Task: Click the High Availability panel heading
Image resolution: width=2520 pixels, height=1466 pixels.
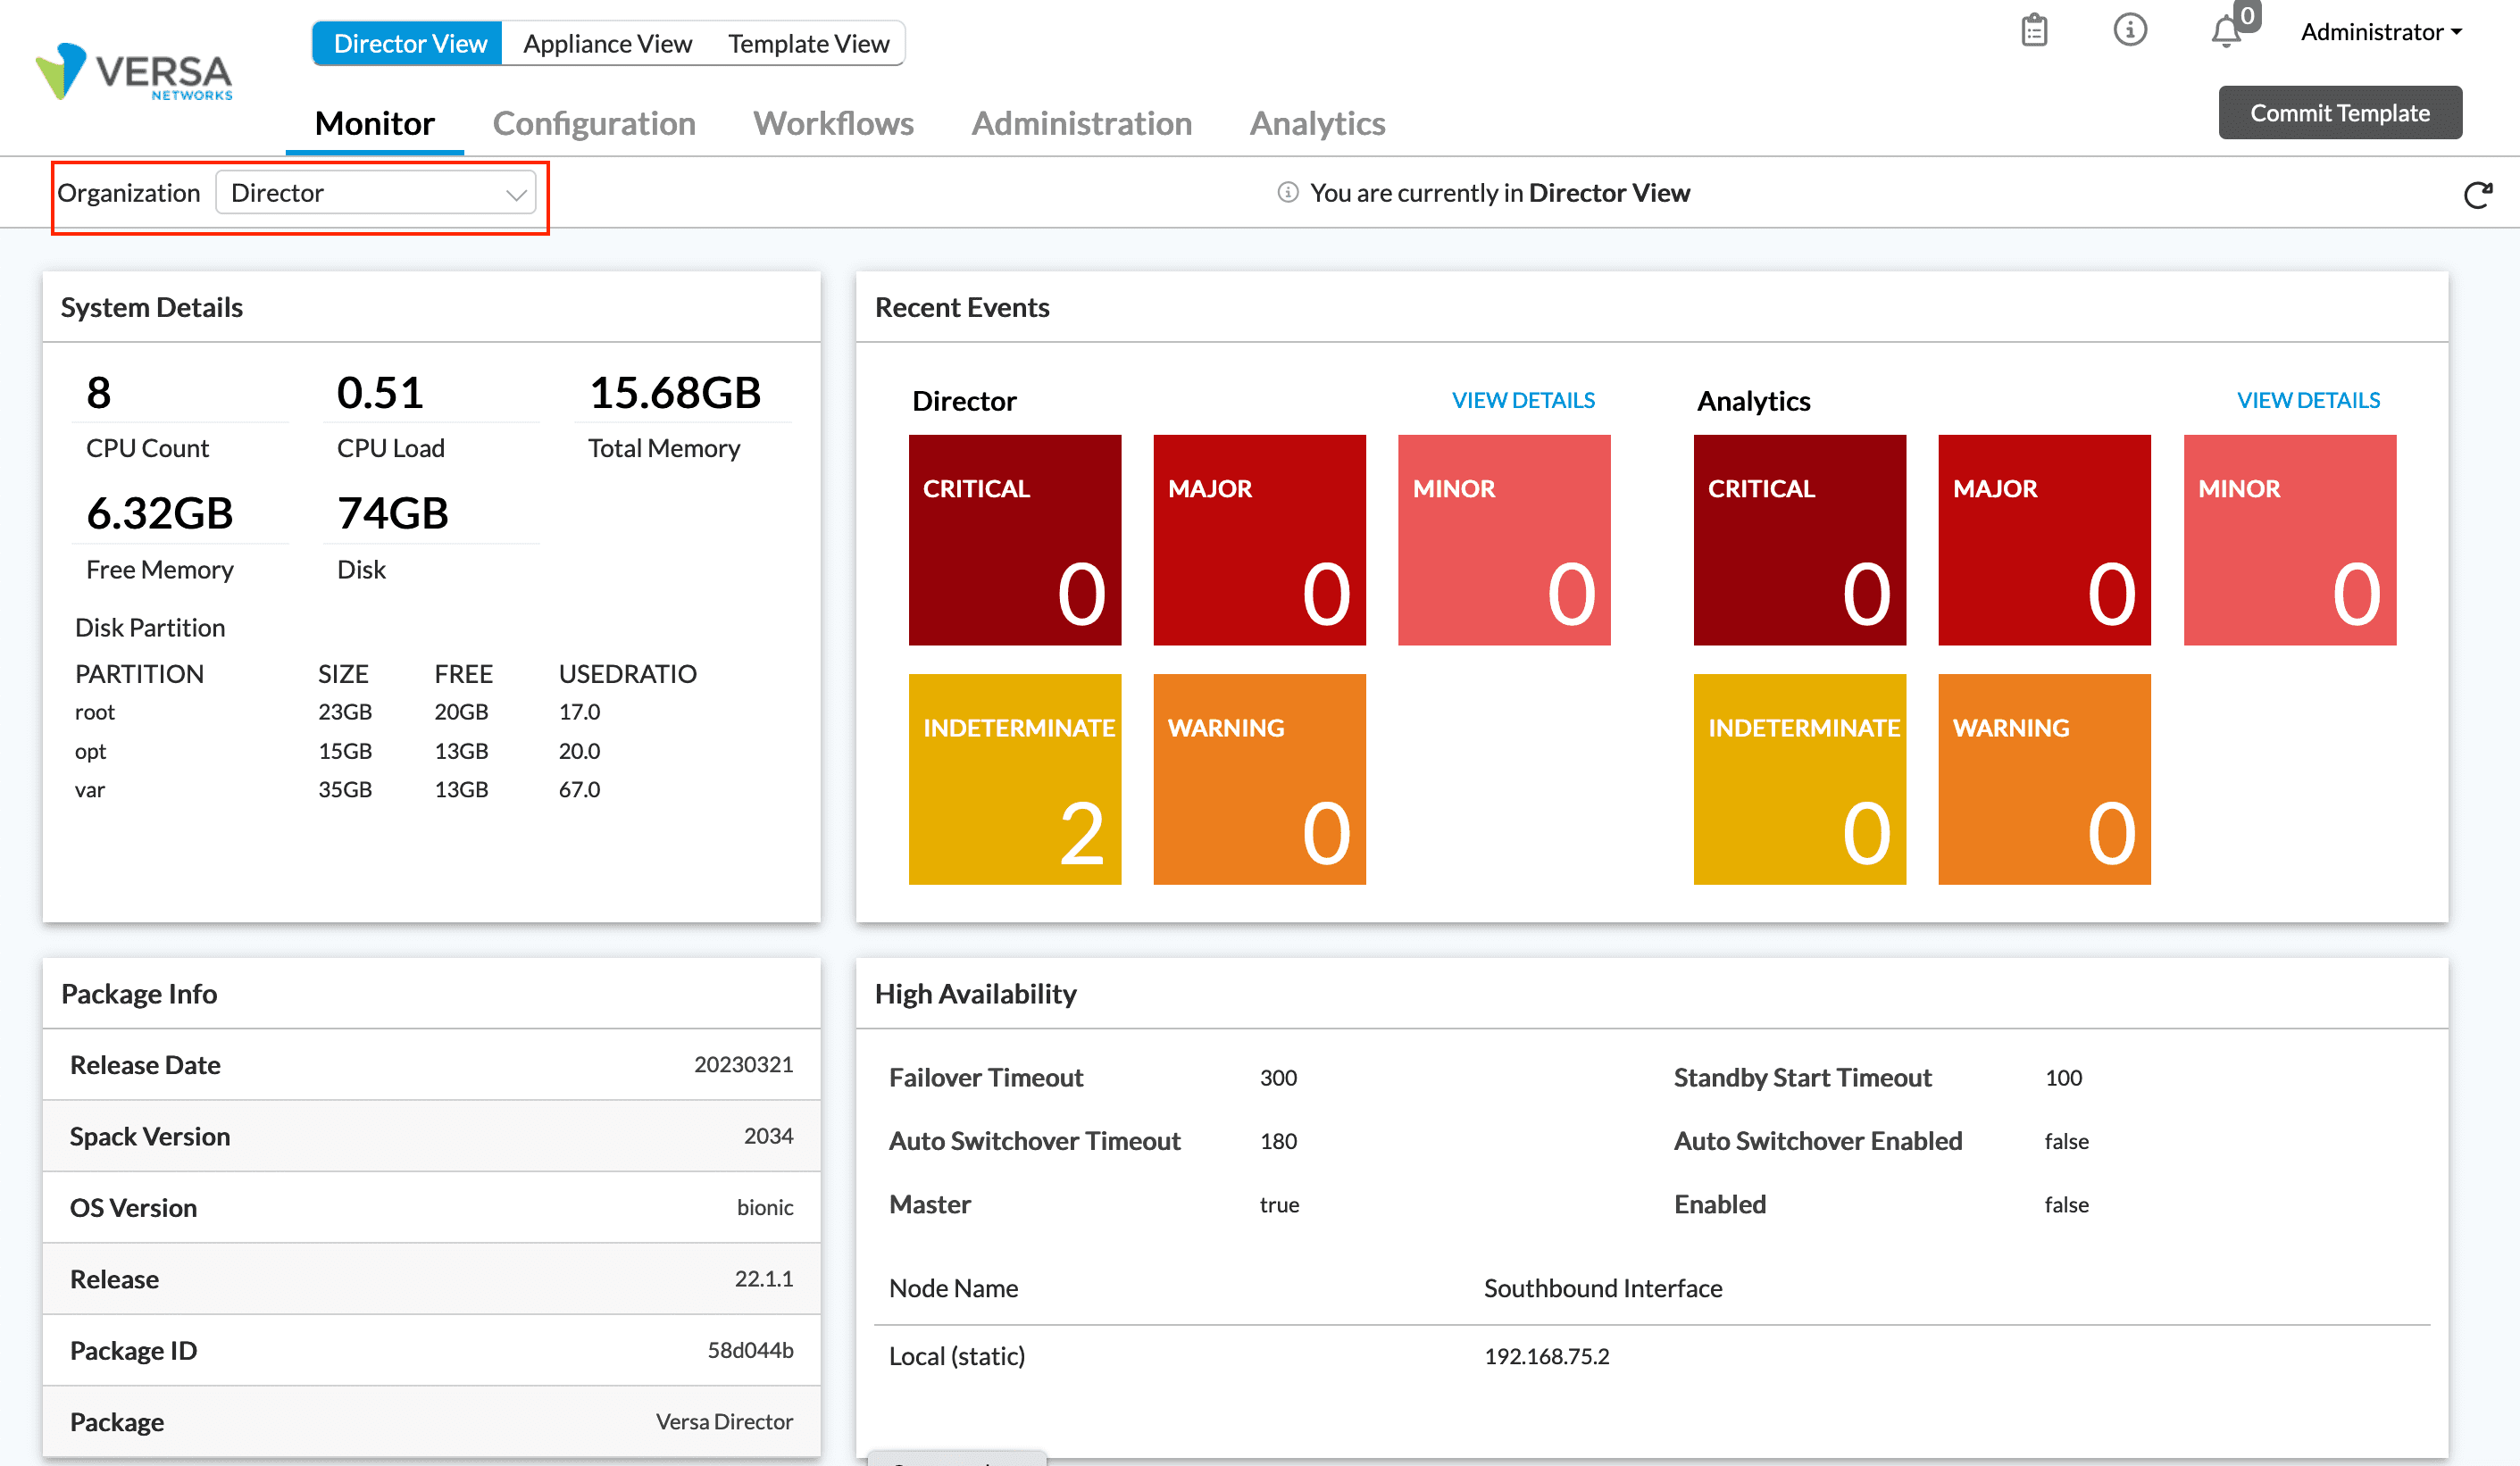Action: (x=975, y=994)
